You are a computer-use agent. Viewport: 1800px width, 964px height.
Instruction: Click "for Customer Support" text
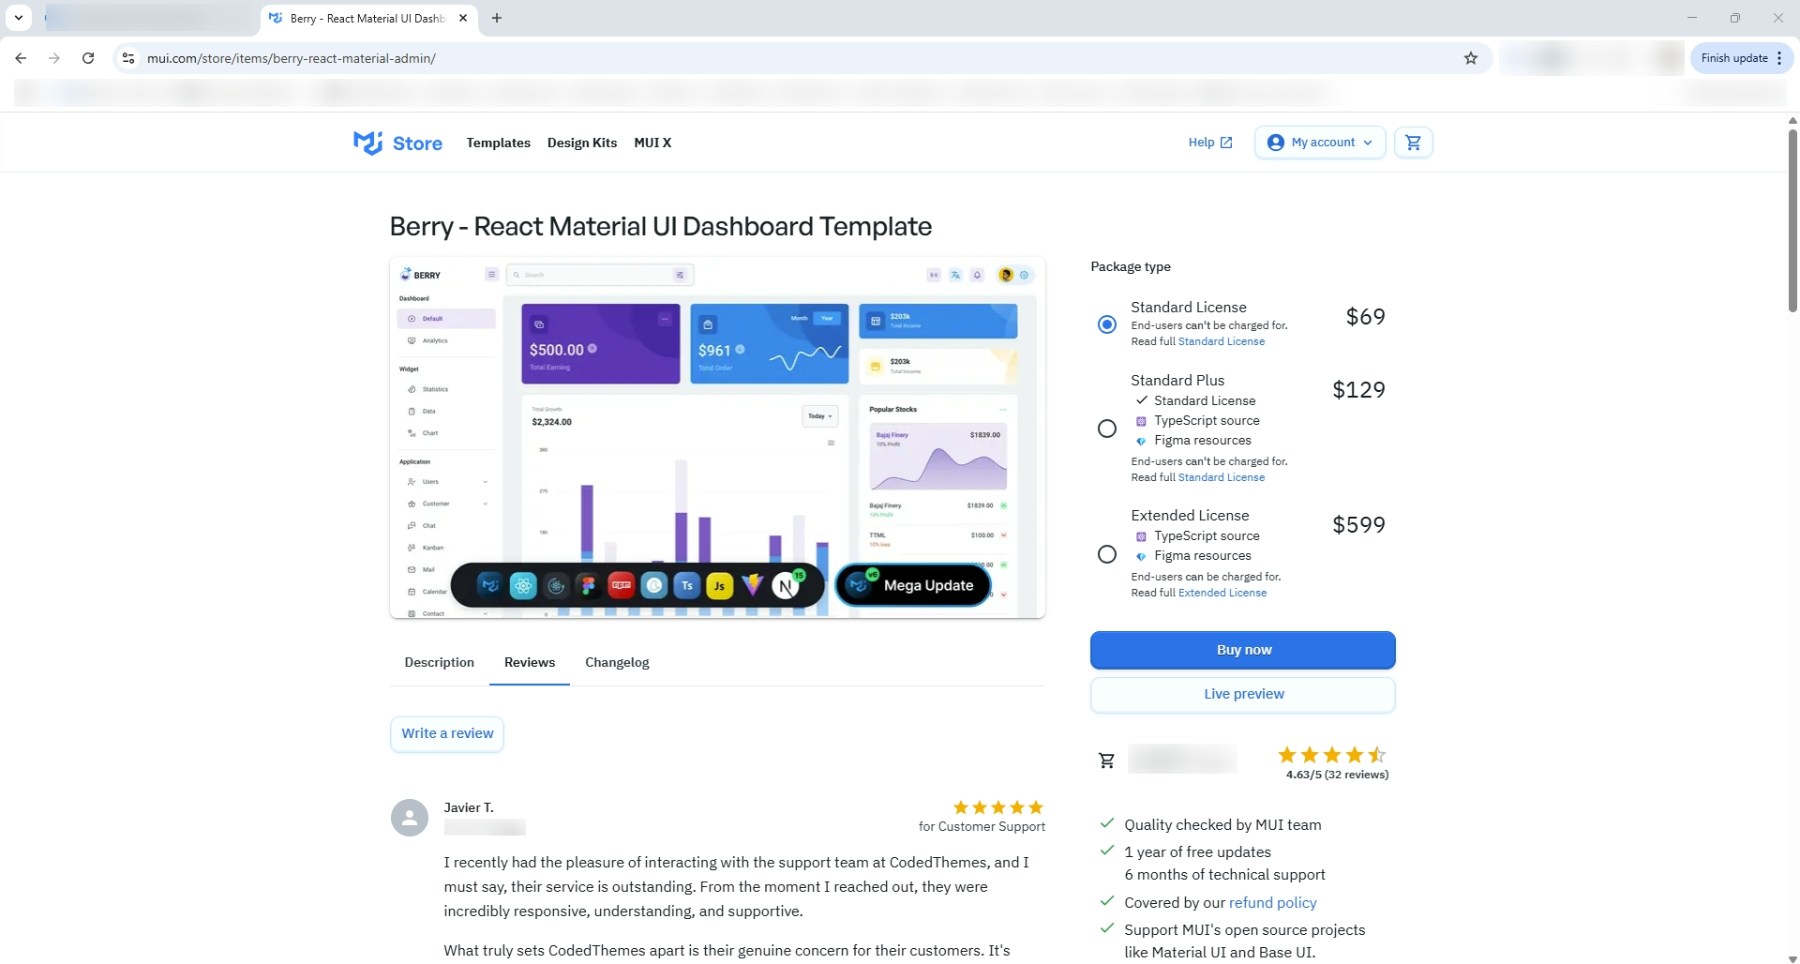coord(982,826)
